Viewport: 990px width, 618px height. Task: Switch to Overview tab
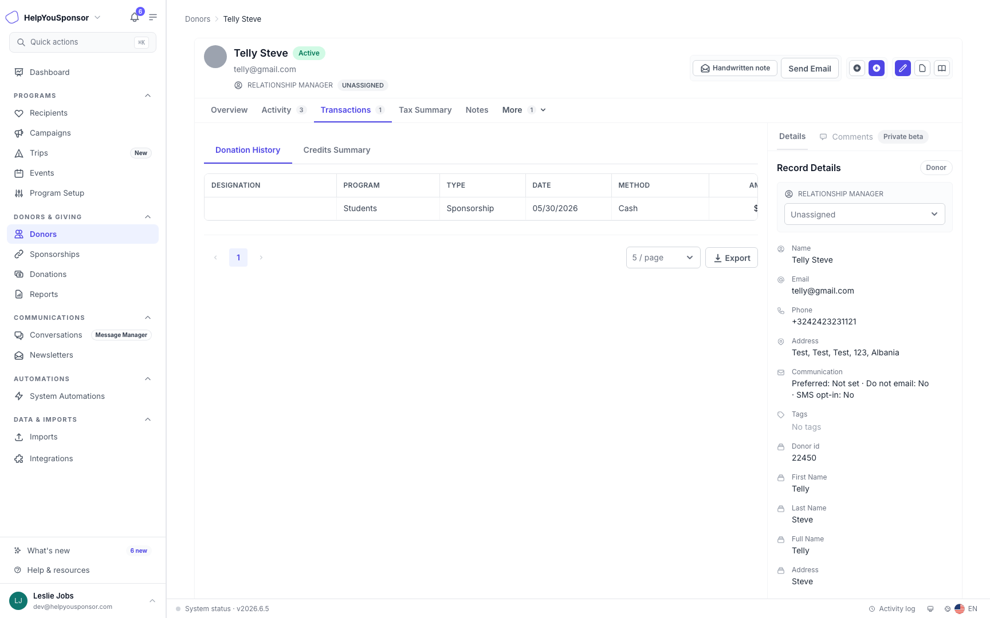(x=229, y=110)
